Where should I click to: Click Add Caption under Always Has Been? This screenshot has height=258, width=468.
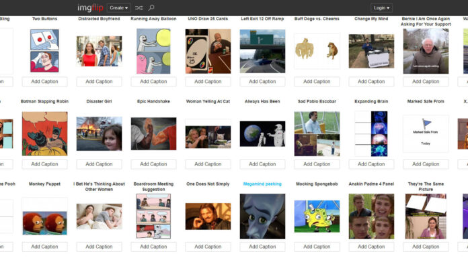tap(262, 164)
